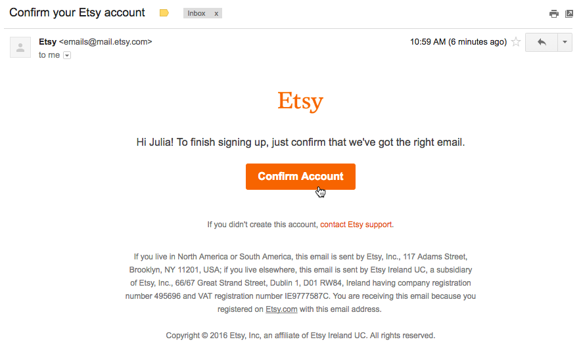Star this Etsy email

(x=516, y=42)
